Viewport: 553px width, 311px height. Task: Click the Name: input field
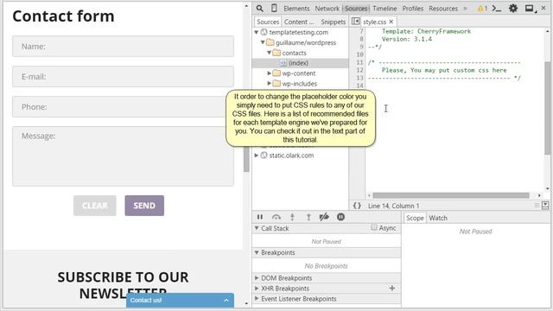click(x=123, y=46)
